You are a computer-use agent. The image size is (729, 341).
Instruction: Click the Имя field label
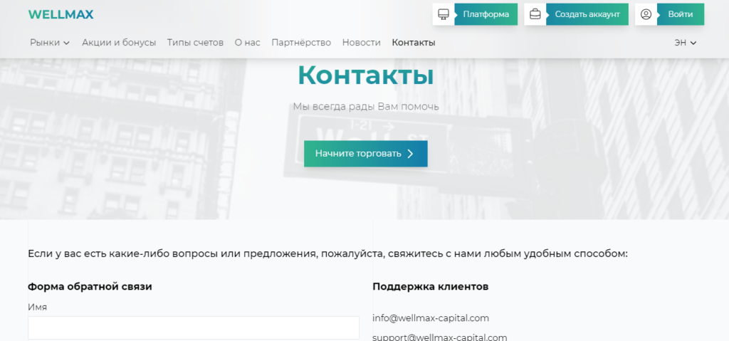tap(37, 307)
